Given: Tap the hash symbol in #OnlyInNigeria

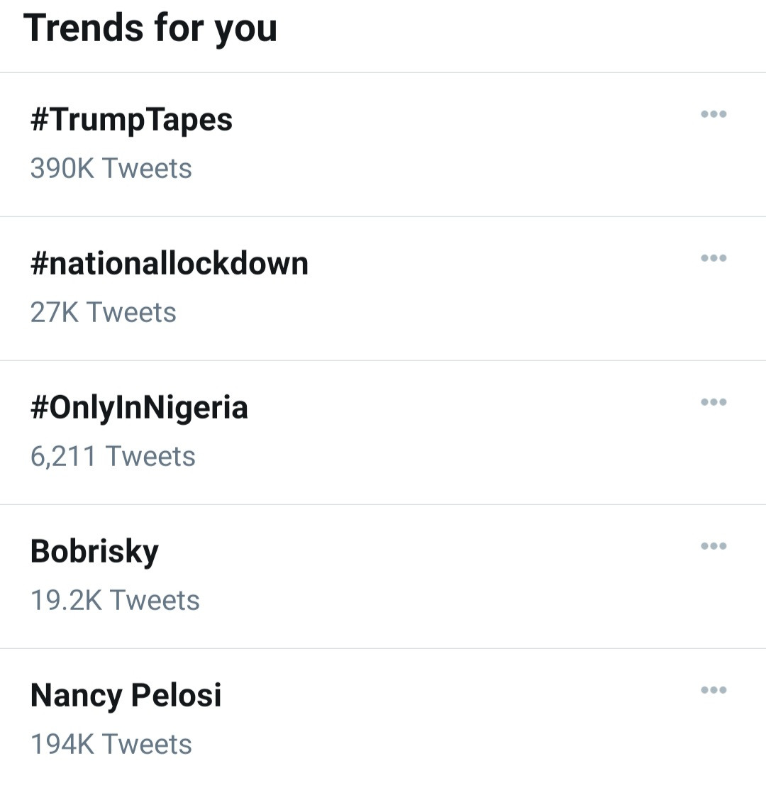Looking at the screenshot, I should pyautogui.click(x=39, y=408).
